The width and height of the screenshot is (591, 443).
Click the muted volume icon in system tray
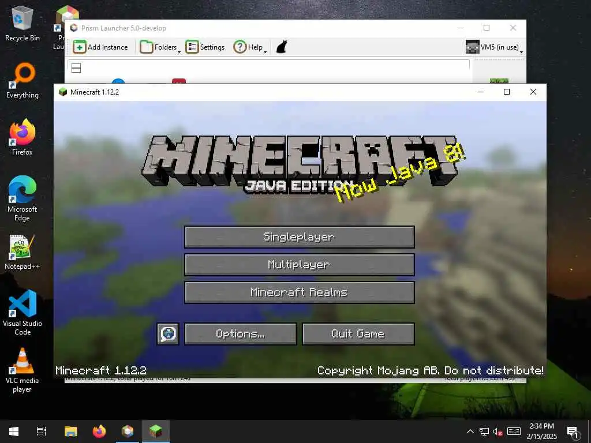point(498,431)
